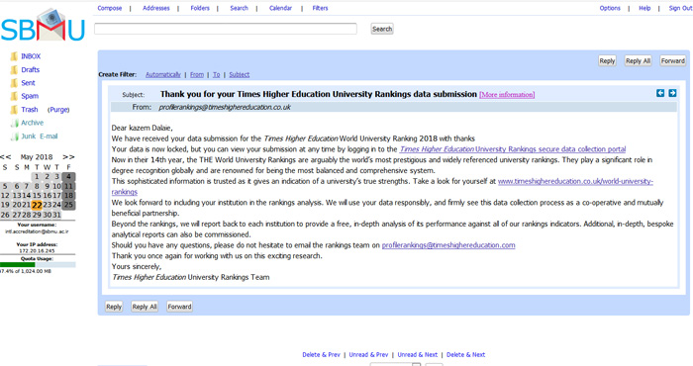Screen dimensions: 693x366
Task: Open the Junk E-mail folder
Action: tap(40, 137)
